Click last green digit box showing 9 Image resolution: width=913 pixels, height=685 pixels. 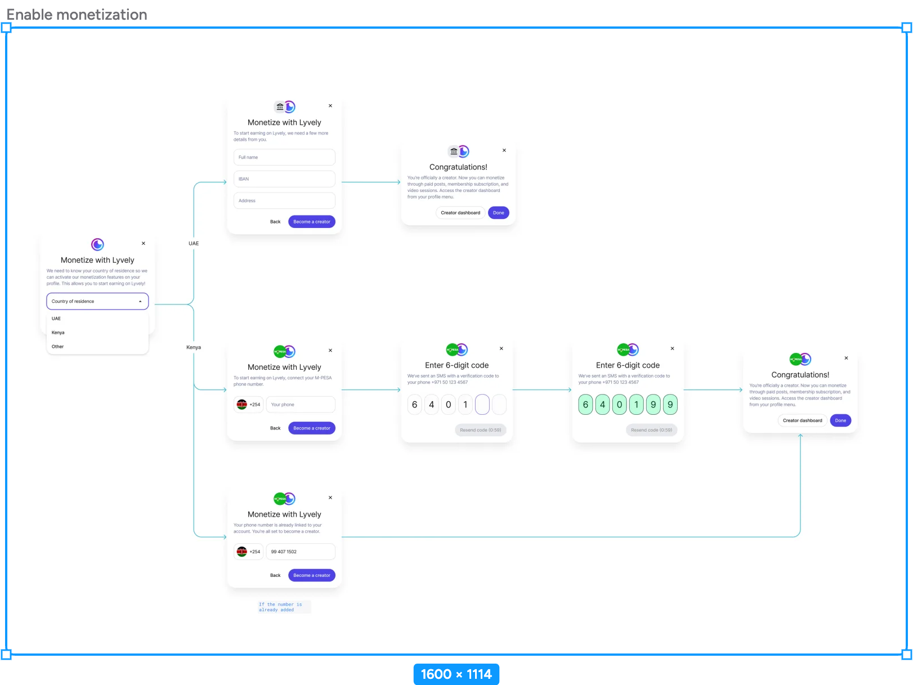coord(670,405)
